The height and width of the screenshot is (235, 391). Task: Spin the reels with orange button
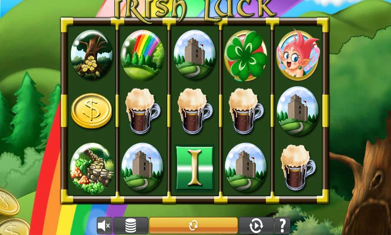pos(193,225)
